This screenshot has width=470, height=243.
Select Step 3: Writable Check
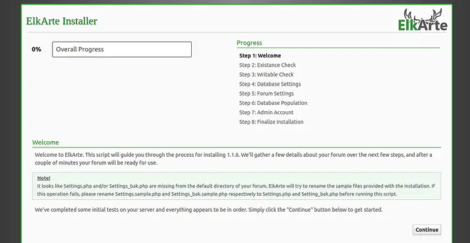pyautogui.click(x=266, y=74)
